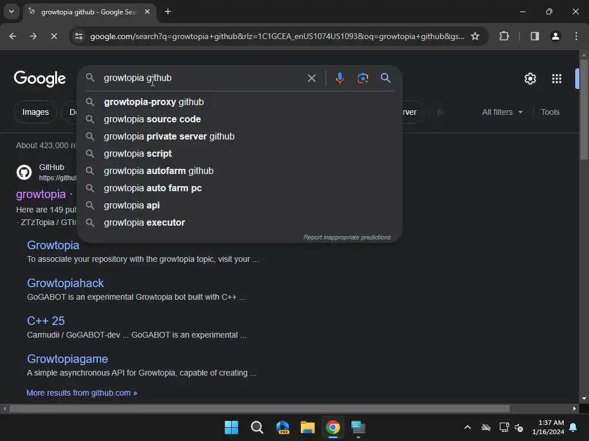Go to the Google logo homepage
Screen dimensions: 589x441
click(x=40, y=79)
